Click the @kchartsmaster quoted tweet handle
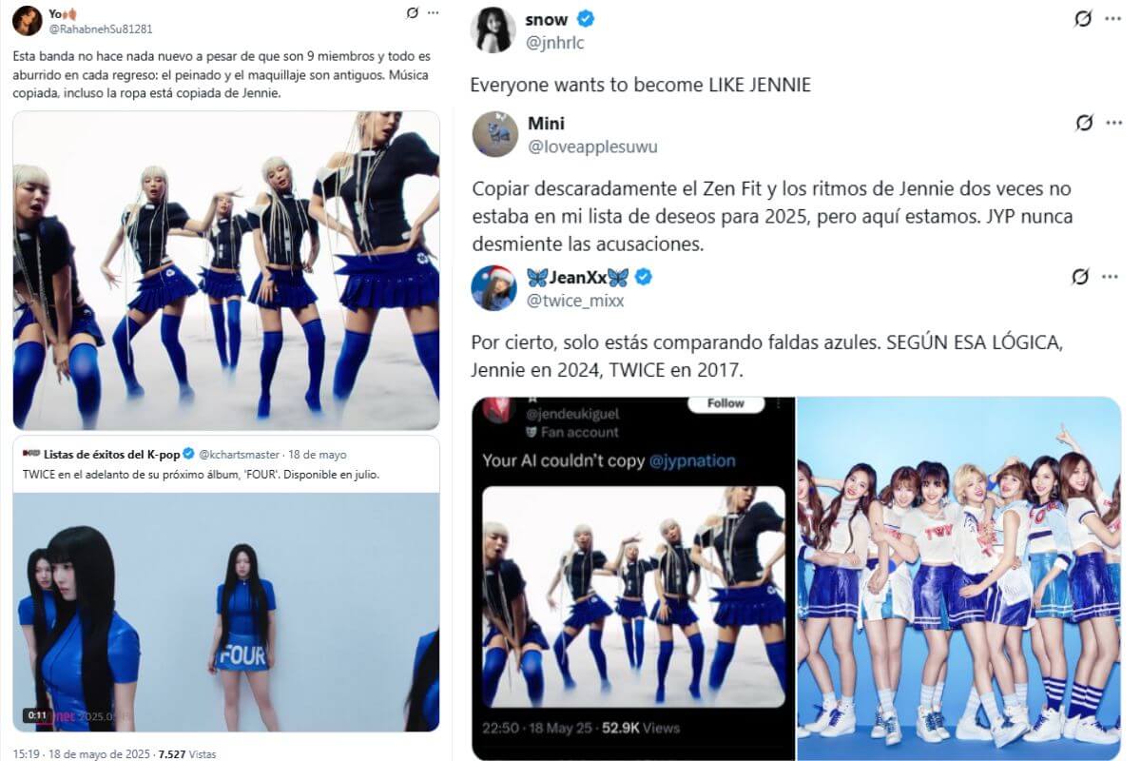1141x761 pixels. click(x=238, y=455)
